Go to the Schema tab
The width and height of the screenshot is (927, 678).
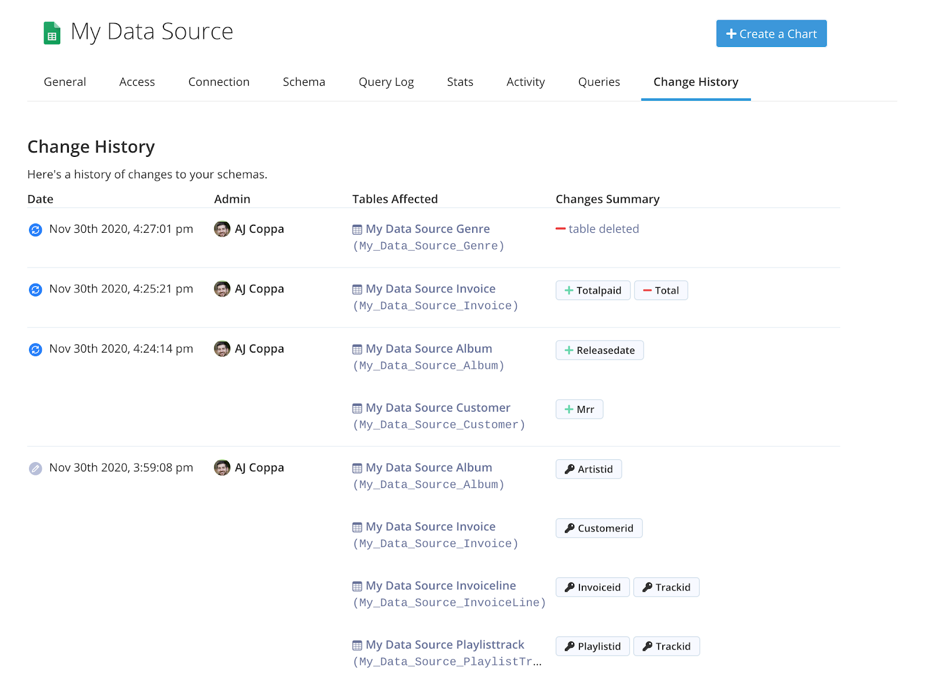click(304, 82)
